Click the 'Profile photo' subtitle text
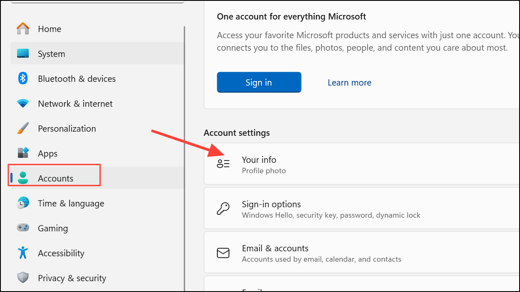Image resolution: width=520 pixels, height=292 pixels. pos(264,171)
